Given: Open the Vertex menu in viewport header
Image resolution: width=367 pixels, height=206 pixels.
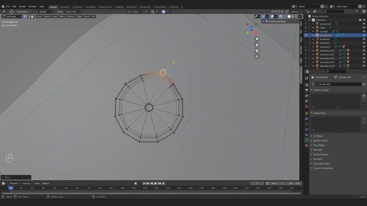Looking at the screenshot, I should [x=71, y=17].
